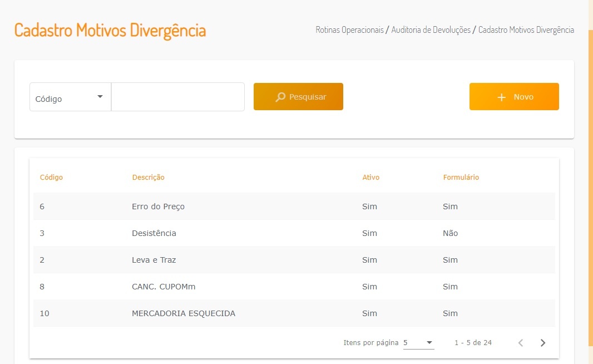Go to next page arrow
Screen dimensions: 593x364
point(543,343)
